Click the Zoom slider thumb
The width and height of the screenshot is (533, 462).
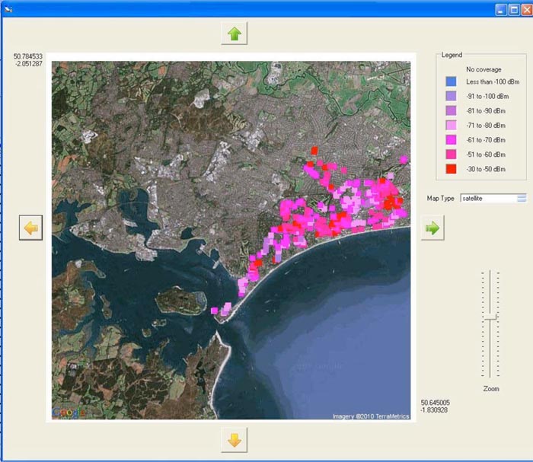click(490, 317)
